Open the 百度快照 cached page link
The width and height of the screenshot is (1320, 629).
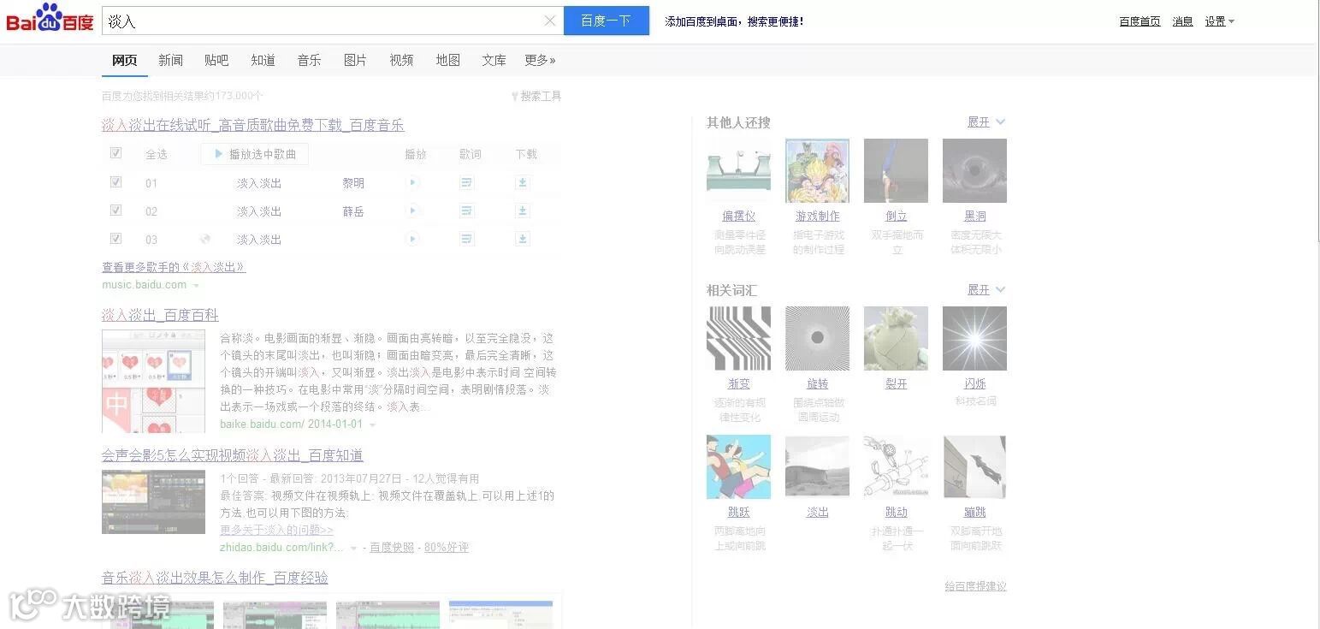click(x=392, y=548)
